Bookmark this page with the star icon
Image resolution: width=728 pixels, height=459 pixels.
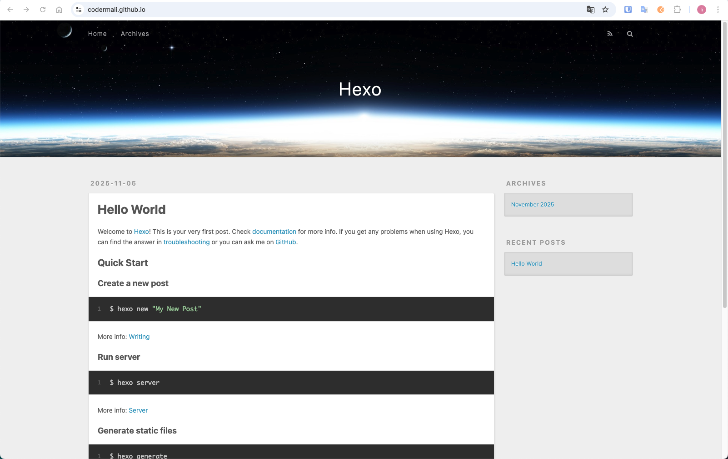point(605,10)
